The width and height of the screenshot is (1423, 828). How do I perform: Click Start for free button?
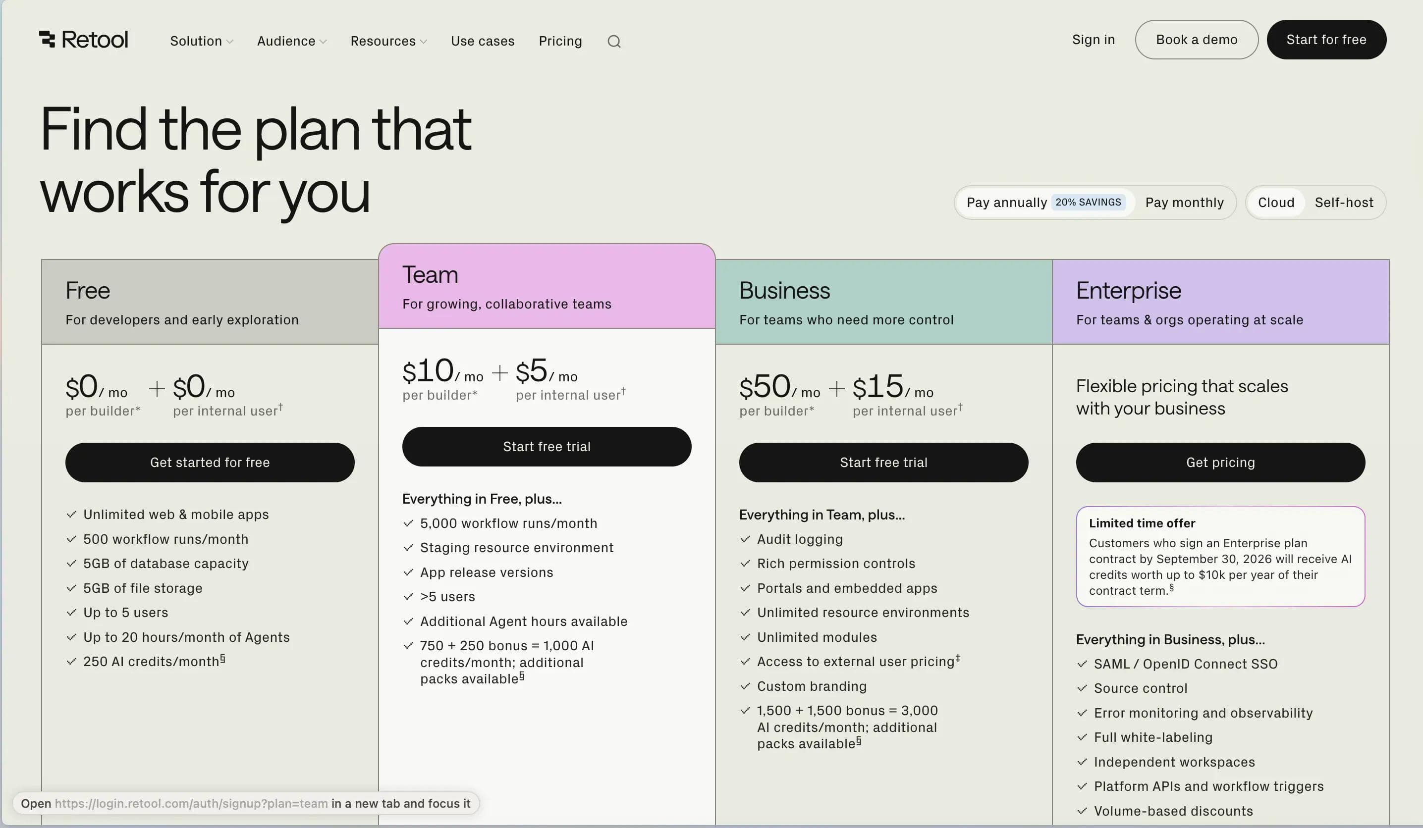1326,40
